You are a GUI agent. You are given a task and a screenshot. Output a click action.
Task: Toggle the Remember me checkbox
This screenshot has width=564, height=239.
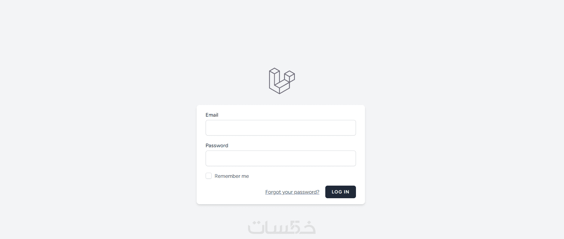click(209, 176)
